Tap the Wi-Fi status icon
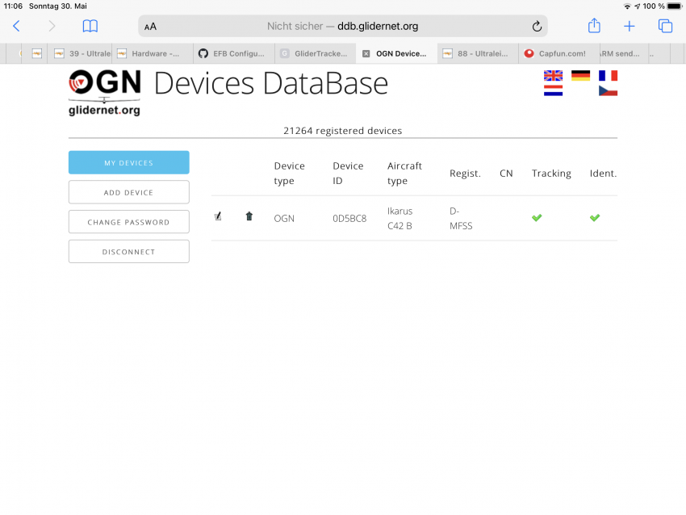The image size is (686, 515). click(627, 6)
